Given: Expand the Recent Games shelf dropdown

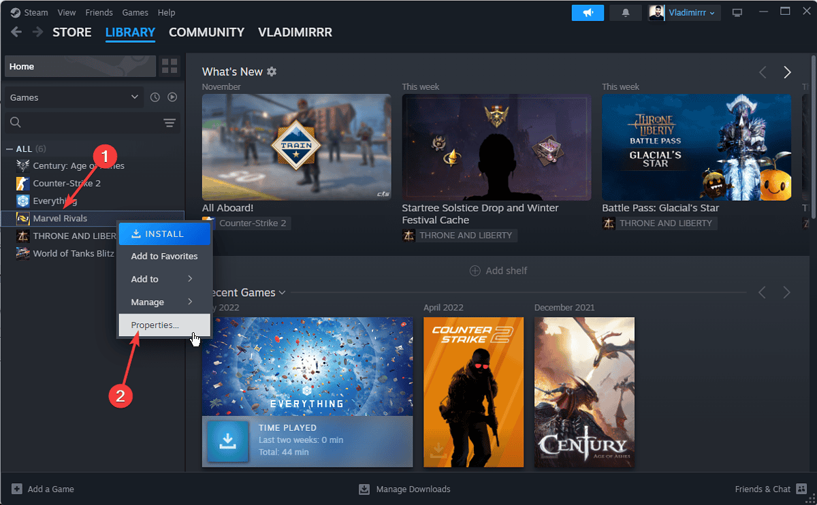Looking at the screenshot, I should (282, 293).
